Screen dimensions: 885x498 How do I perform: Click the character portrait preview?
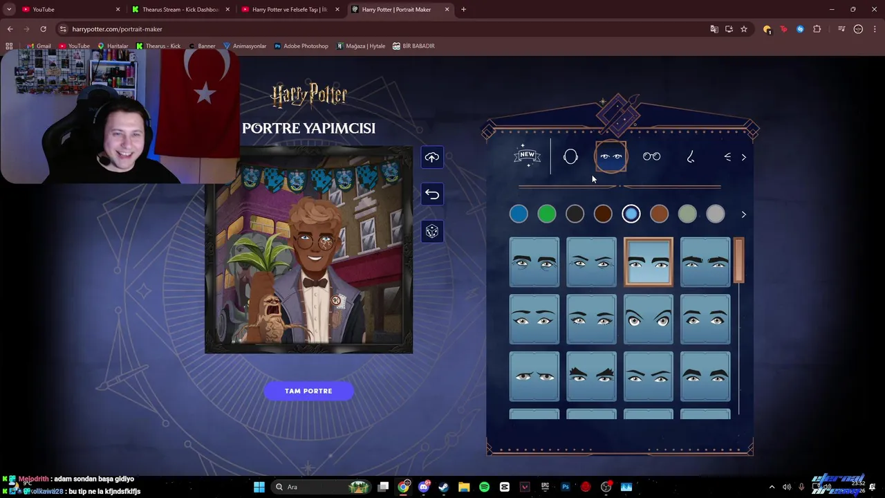[x=309, y=250]
